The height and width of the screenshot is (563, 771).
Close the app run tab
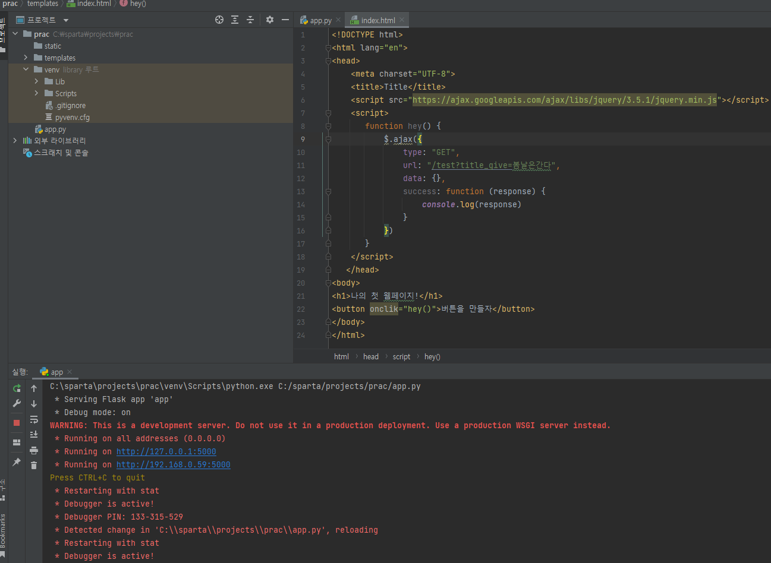70,372
